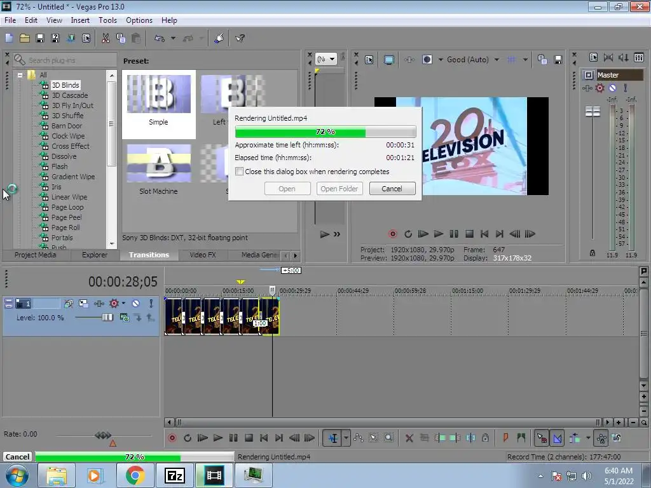Click the interactive tutorials hand icon

point(219,38)
